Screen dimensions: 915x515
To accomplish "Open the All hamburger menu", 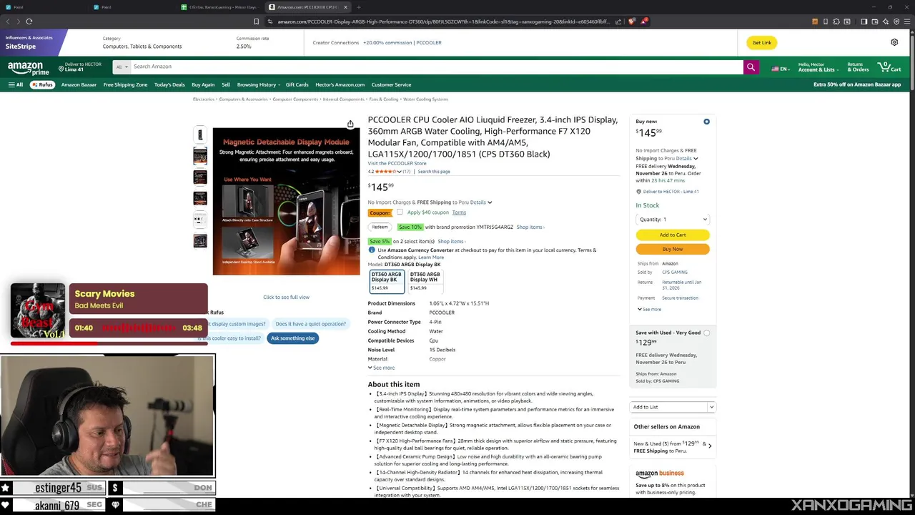I will (x=16, y=84).
